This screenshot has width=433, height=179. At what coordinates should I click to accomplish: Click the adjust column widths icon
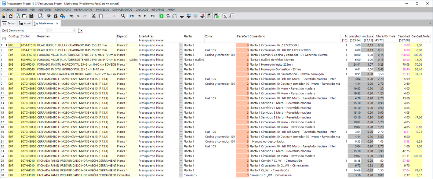[x=175, y=16]
